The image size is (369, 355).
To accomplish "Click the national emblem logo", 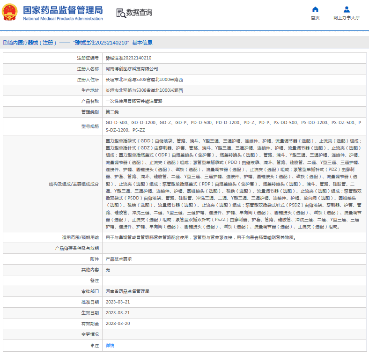I will click(x=10, y=12).
